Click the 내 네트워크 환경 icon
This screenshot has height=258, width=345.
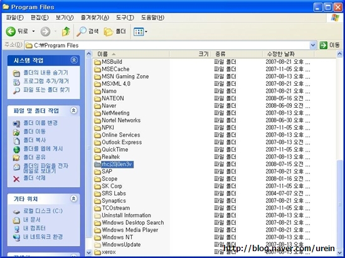point(16,237)
